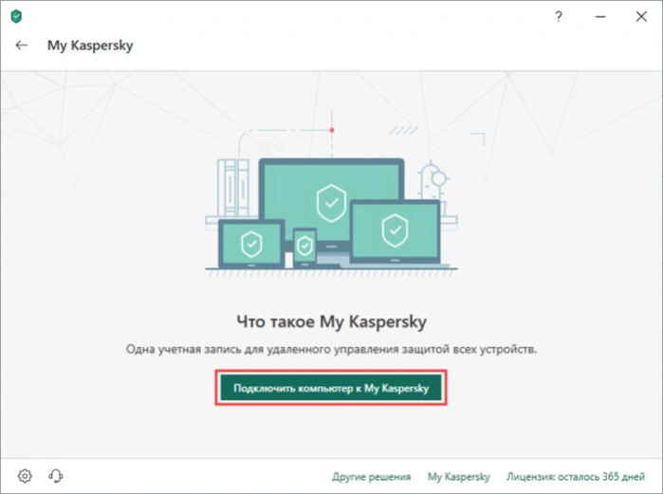Open the My Kaspersky footer link

coord(459,477)
